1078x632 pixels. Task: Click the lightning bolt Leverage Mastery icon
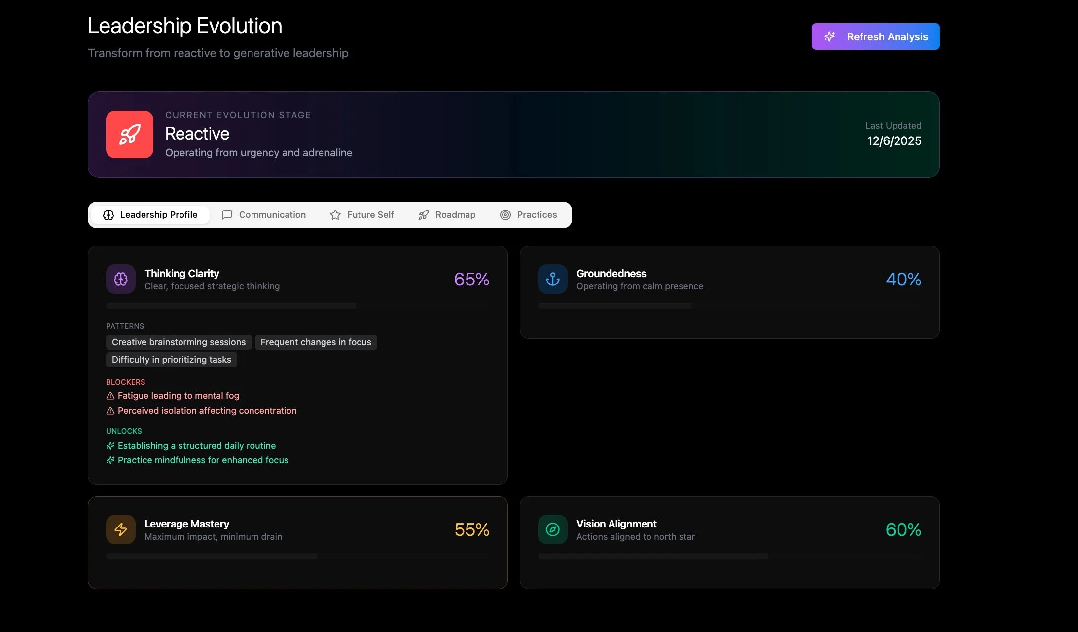[x=120, y=529]
